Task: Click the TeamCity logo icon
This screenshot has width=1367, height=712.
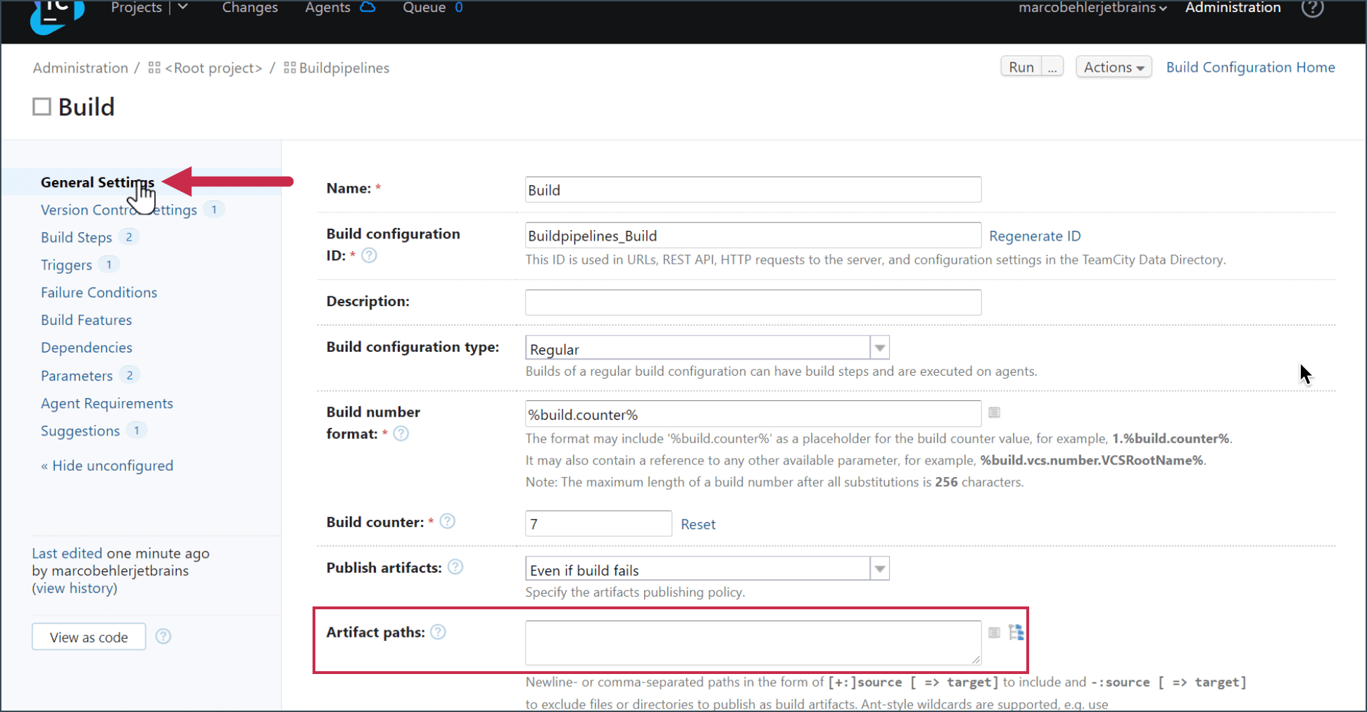Action: click(56, 15)
